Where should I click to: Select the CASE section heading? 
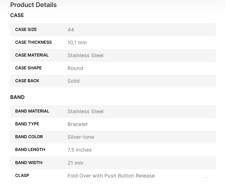coord(17,15)
